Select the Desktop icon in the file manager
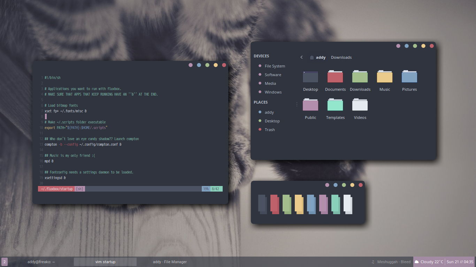 tap(310, 76)
